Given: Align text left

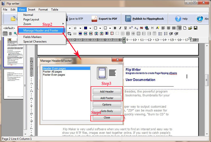Looking at the screenshot, I should pyautogui.click(x=163, y=28).
